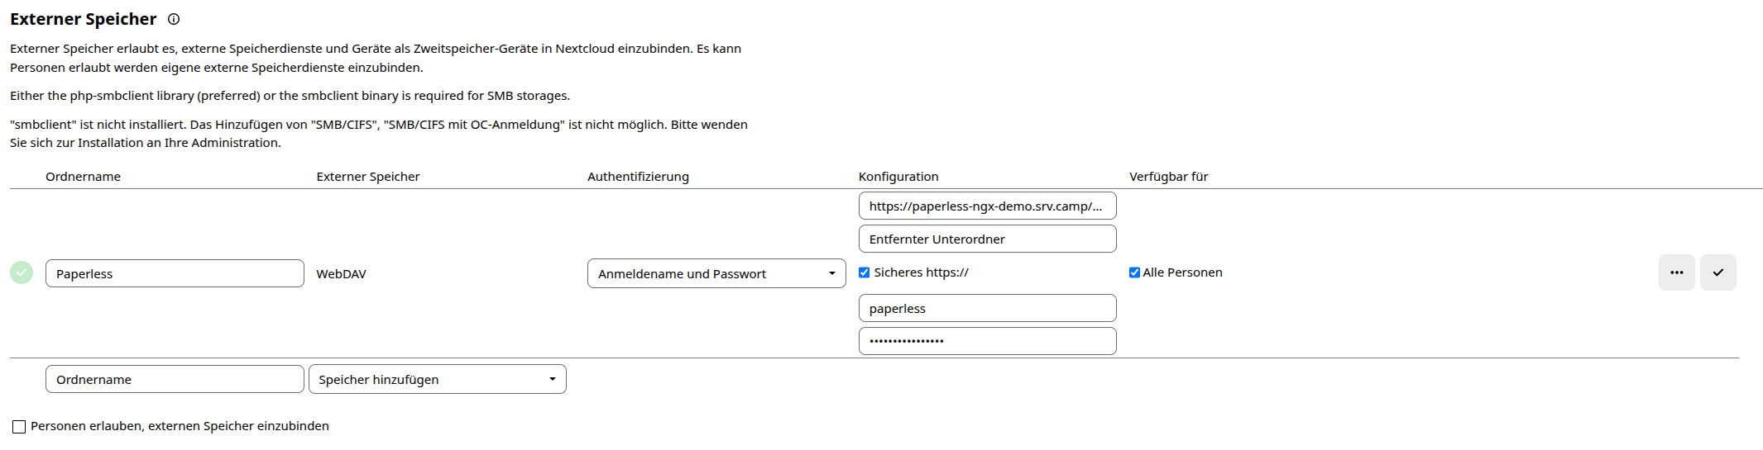
Task: Click the Paperless folder name field
Action: point(175,273)
